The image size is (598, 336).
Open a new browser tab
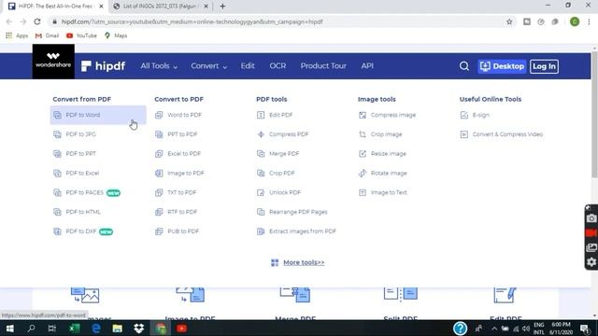click(x=222, y=7)
